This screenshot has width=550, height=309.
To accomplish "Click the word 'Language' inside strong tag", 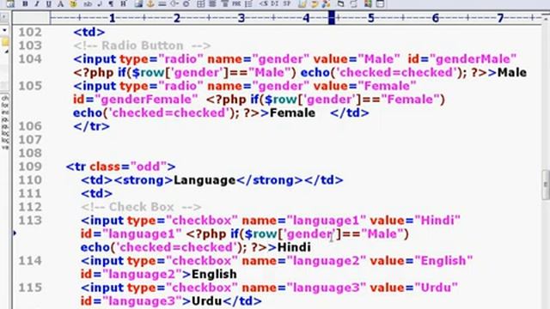I will tap(205, 180).
